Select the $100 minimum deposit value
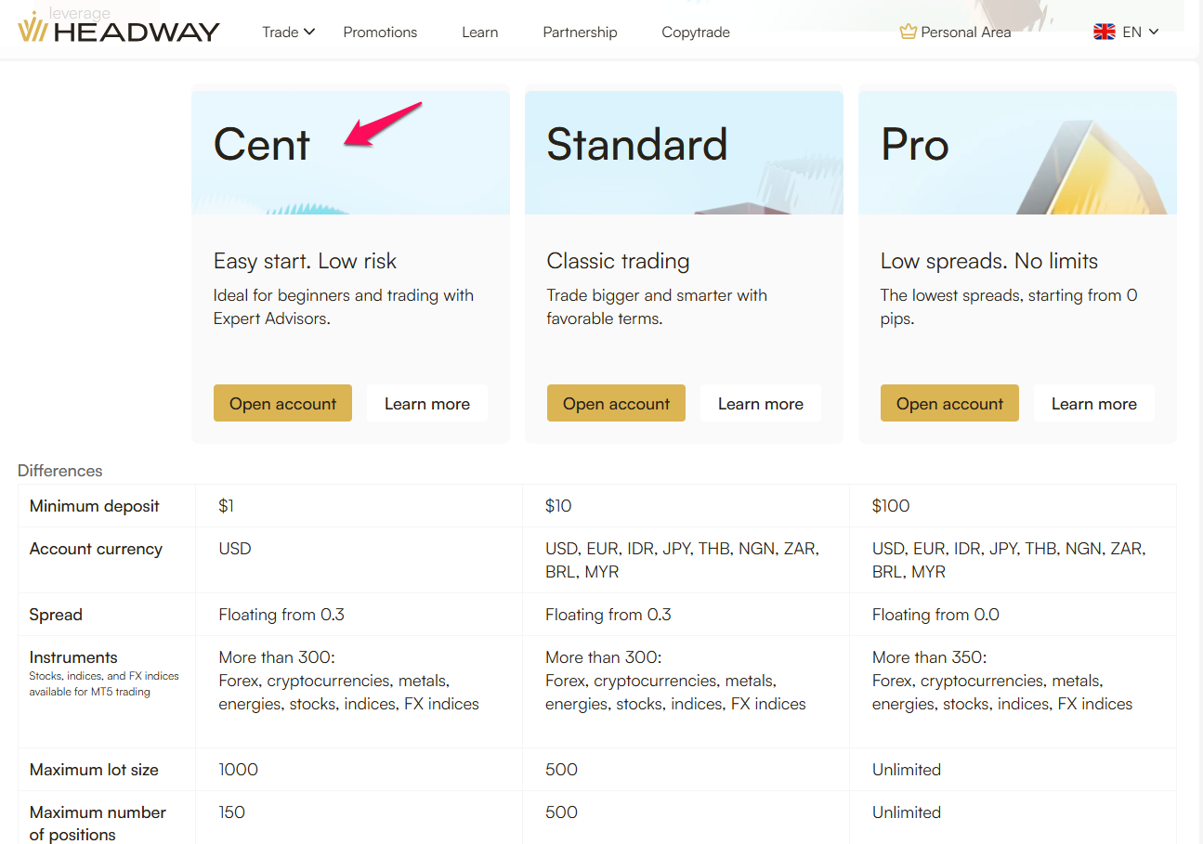Screen dimensions: 1203x844 tap(891, 506)
